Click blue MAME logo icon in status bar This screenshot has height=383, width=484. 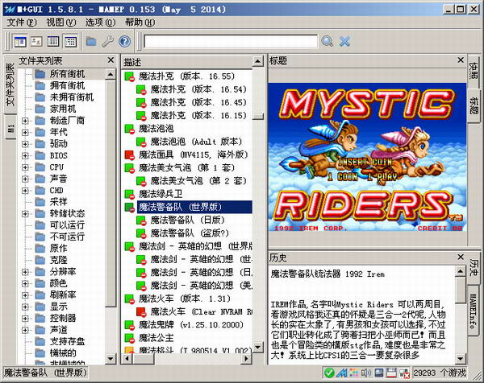click(x=342, y=373)
